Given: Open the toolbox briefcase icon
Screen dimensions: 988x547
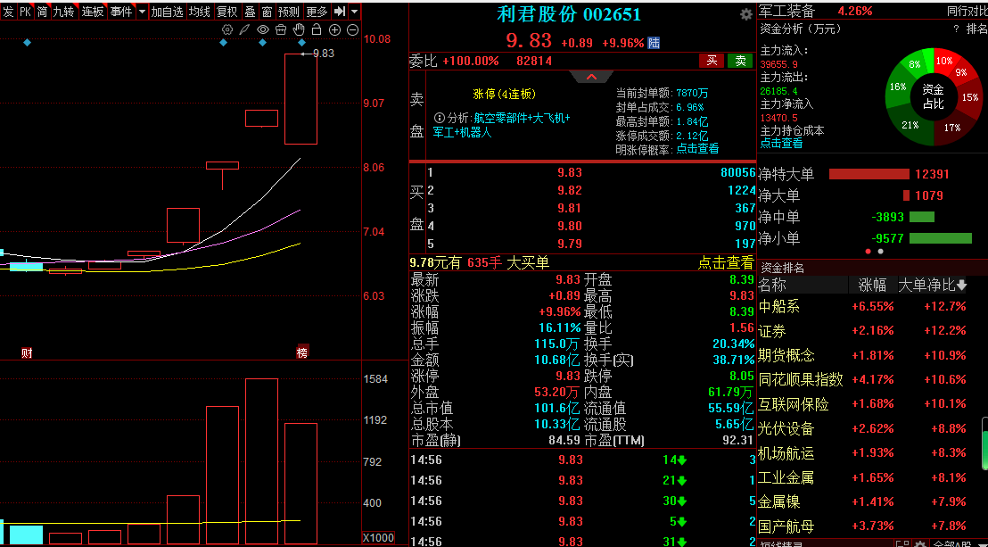Looking at the screenshot, I should (281, 29).
